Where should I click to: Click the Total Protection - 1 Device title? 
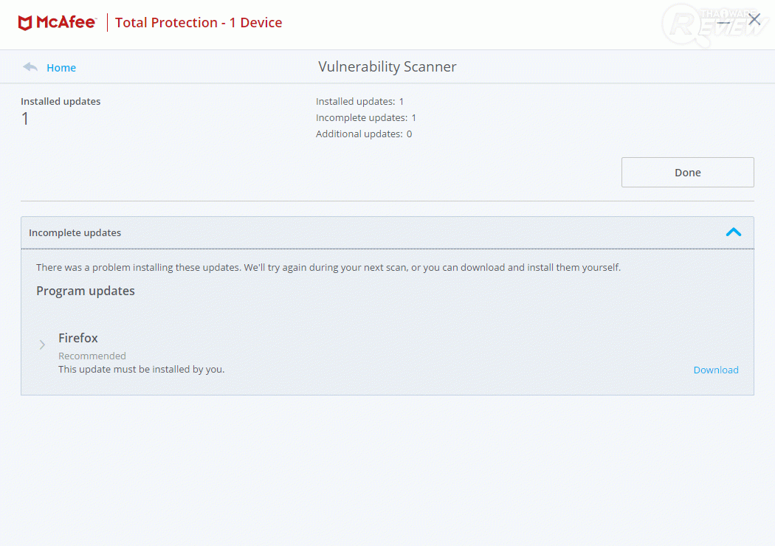point(199,23)
